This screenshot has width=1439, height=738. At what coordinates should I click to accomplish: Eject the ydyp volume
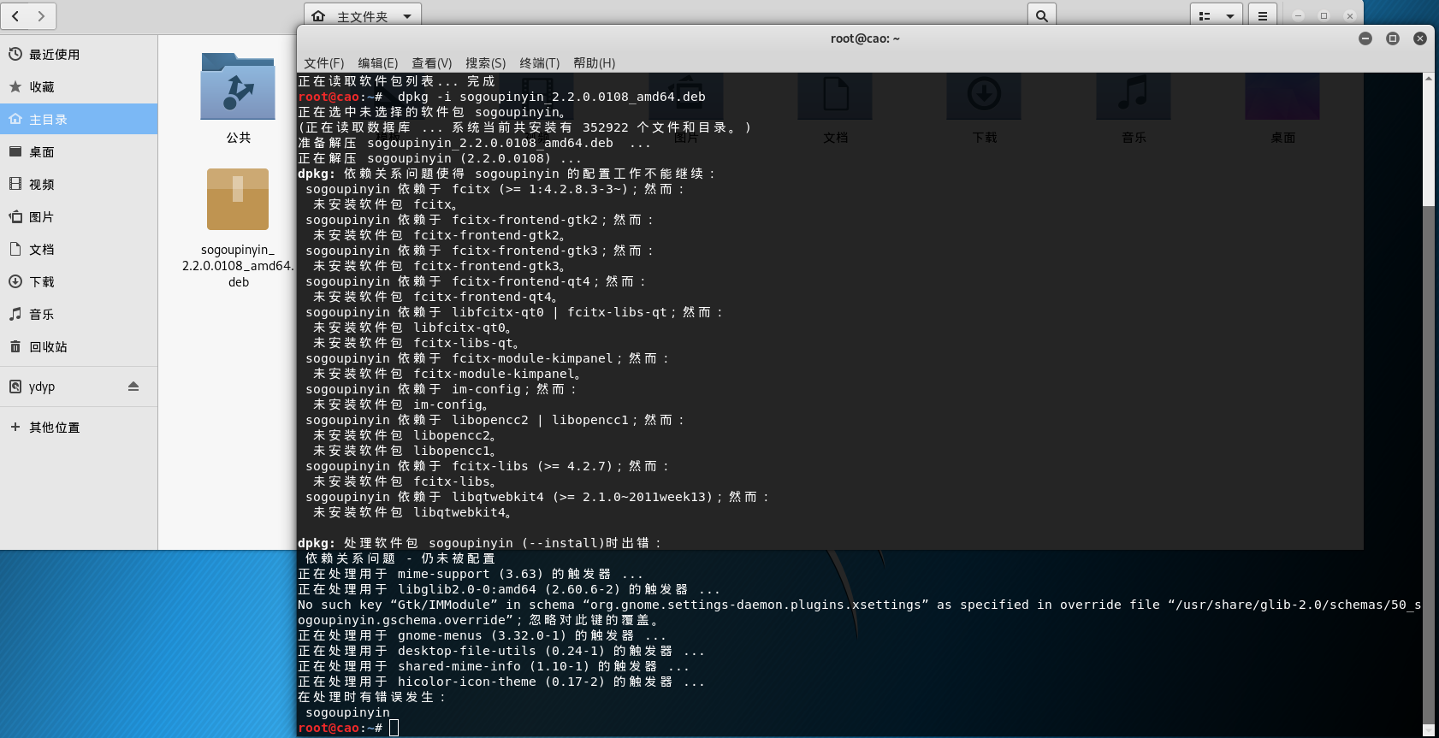133,387
